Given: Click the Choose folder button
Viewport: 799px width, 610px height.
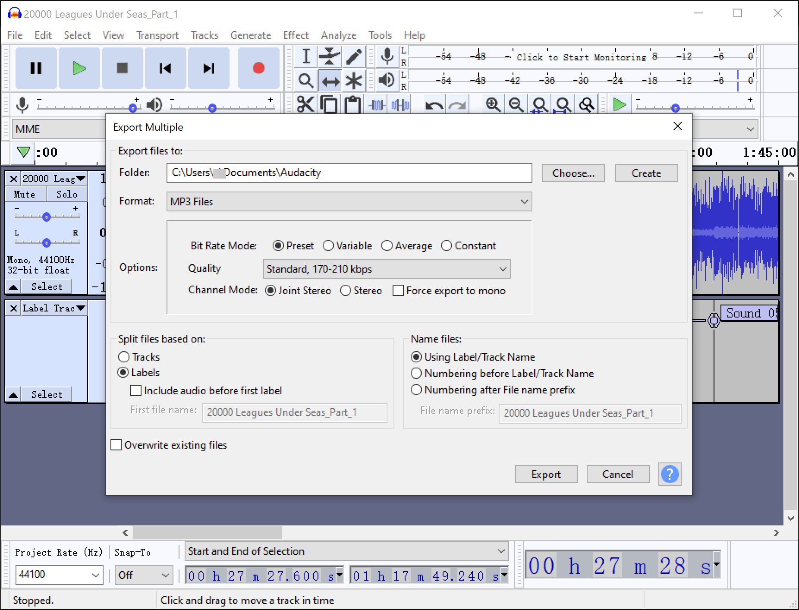Looking at the screenshot, I should 573,173.
